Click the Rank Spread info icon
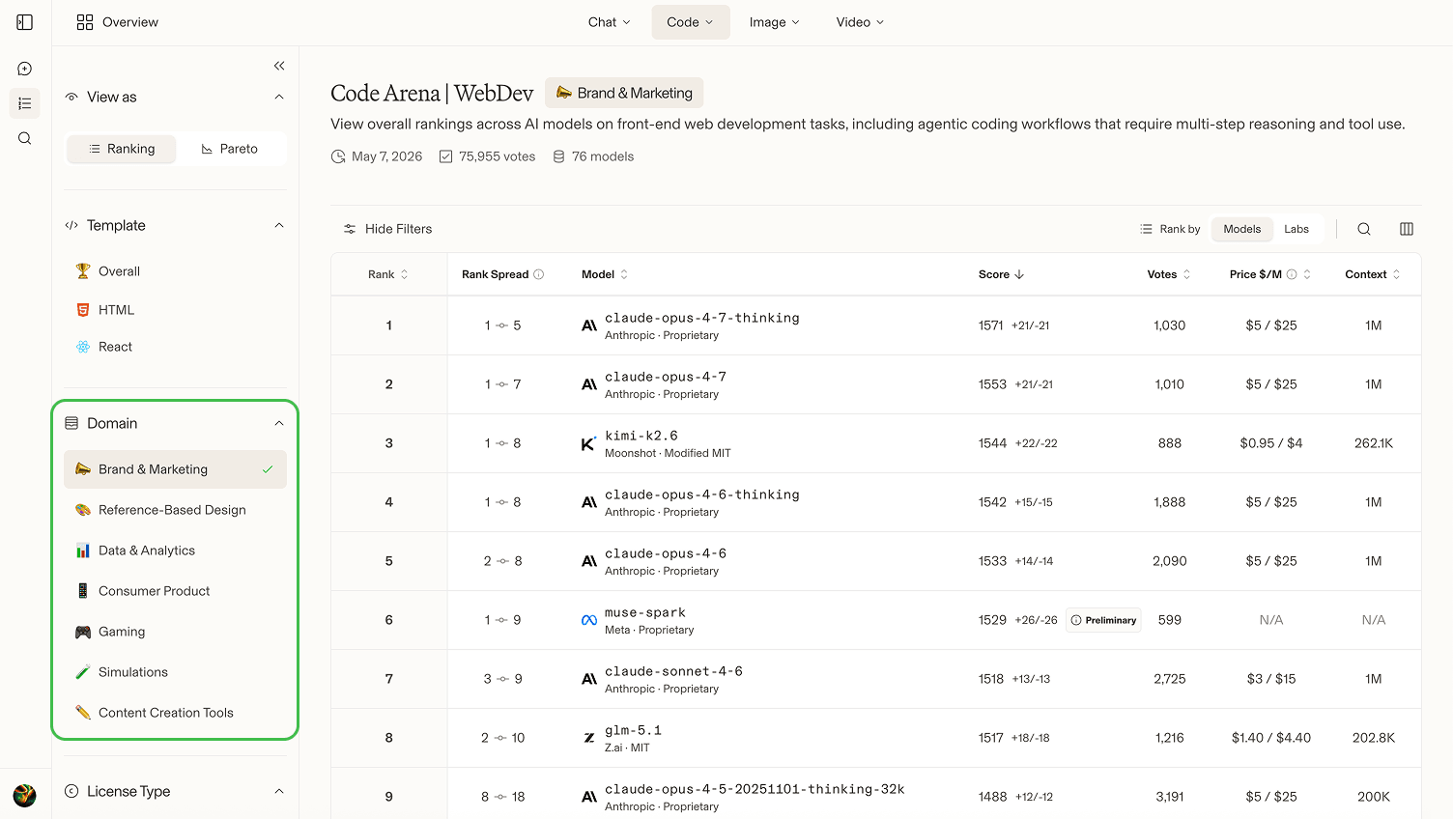The width and height of the screenshot is (1453, 819). [539, 274]
